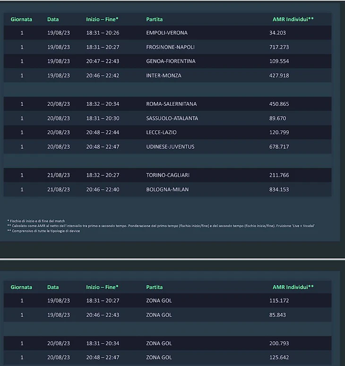Select the ZONA GOL value 115.172

pos(279,300)
